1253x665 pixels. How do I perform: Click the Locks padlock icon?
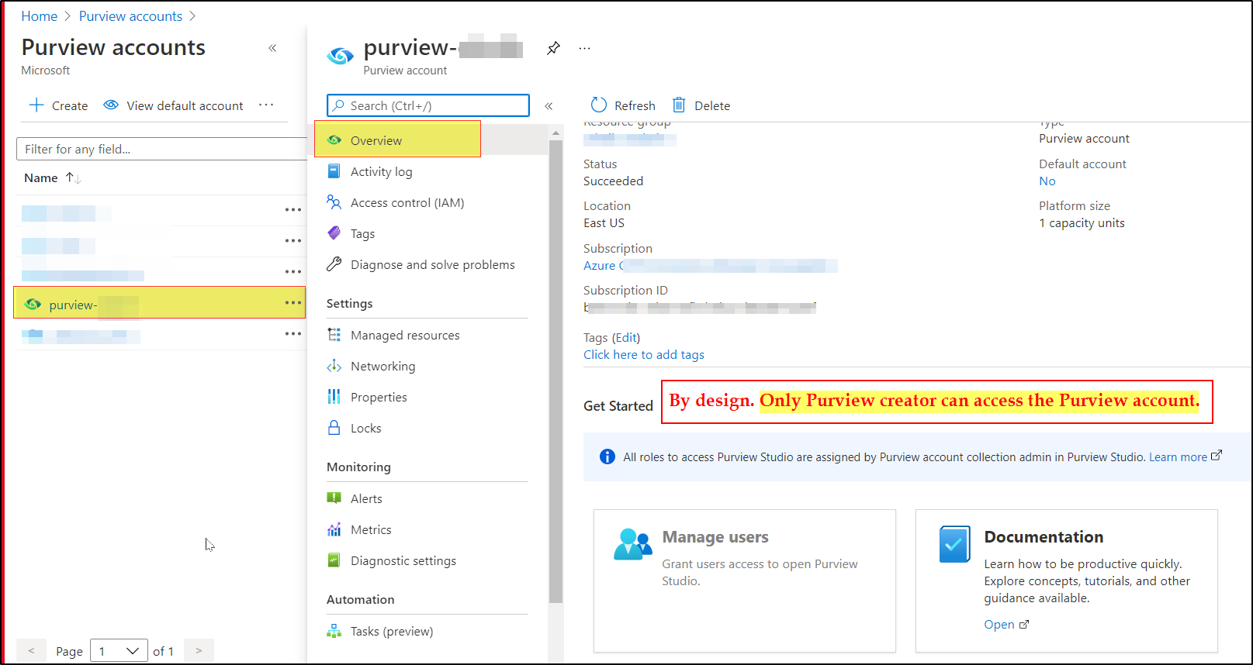tap(334, 427)
